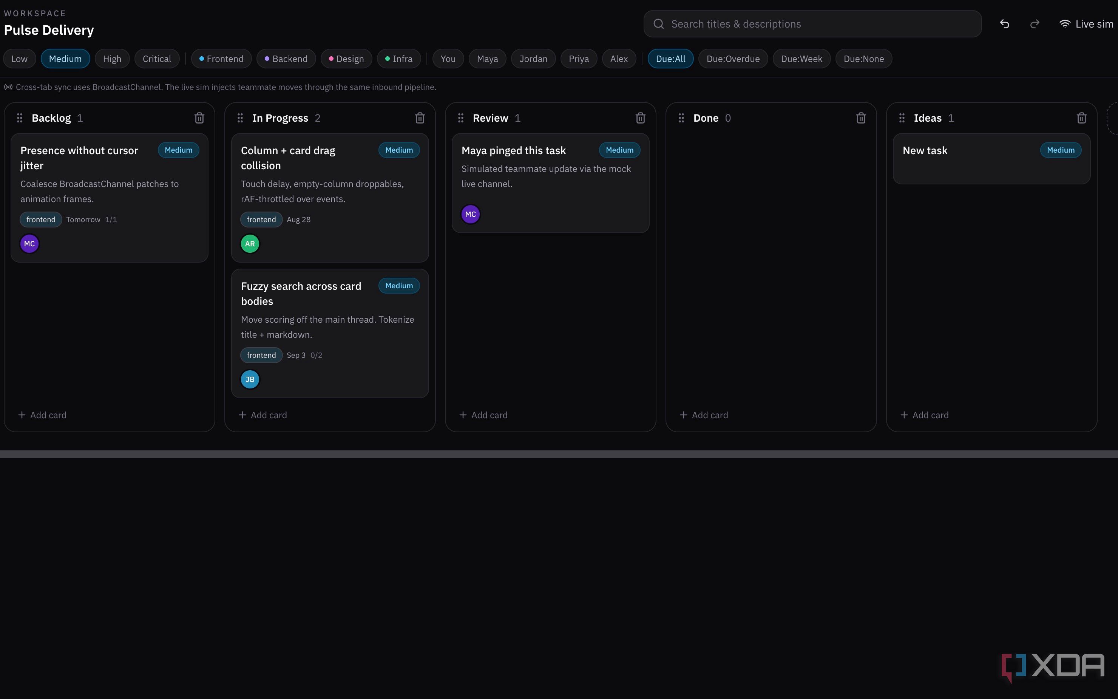This screenshot has height=699, width=1118.
Task: Click the redo arrow icon
Action: pos(1035,24)
